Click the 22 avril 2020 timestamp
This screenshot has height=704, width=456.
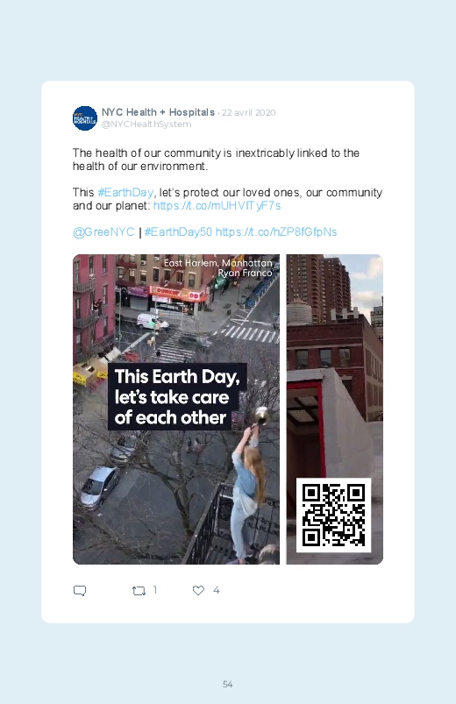click(x=248, y=113)
